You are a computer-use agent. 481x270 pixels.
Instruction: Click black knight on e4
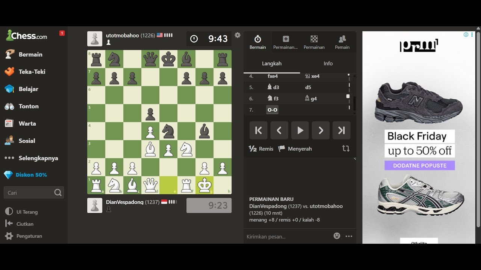168,131
